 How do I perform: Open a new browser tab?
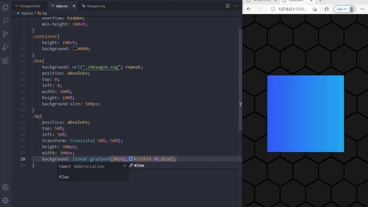(320, 1)
